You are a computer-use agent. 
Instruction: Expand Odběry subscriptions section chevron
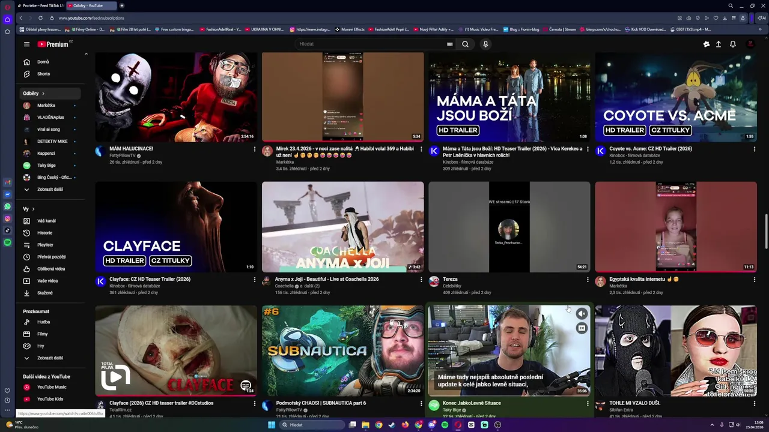point(43,94)
